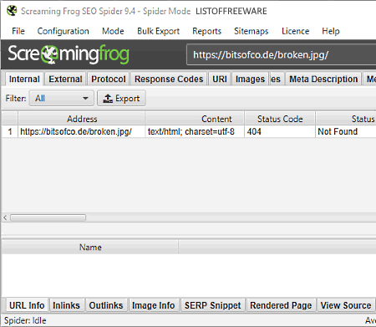Open the URL Info bottom tab

[x=27, y=305]
